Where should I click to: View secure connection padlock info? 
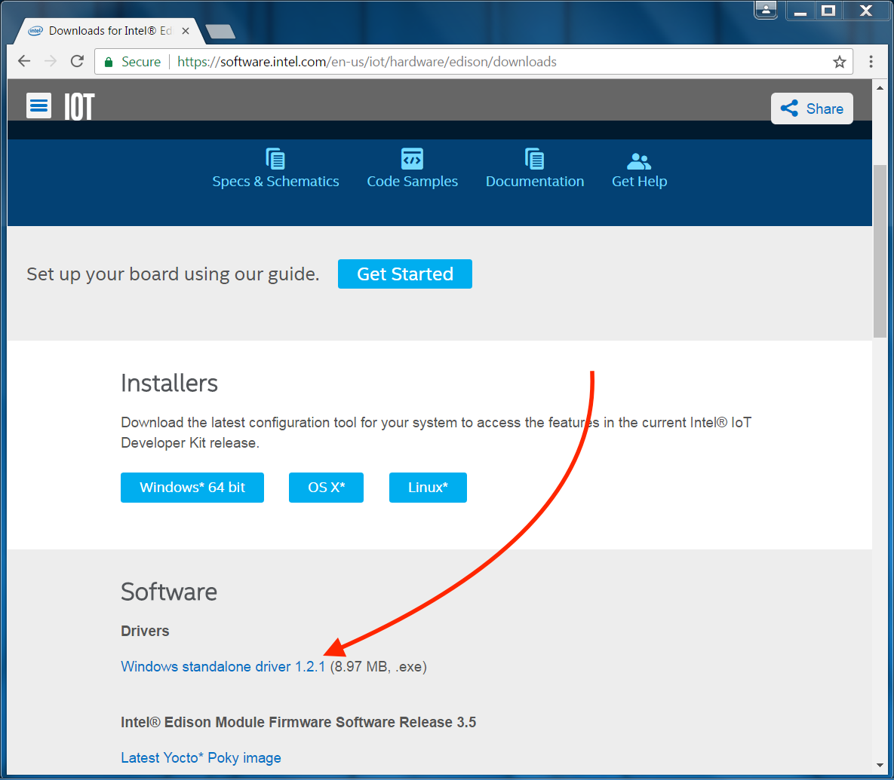click(x=109, y=62)
